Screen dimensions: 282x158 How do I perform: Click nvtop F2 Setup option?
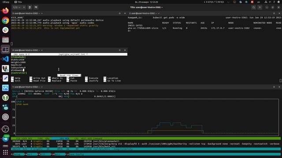tap(18, 154)
